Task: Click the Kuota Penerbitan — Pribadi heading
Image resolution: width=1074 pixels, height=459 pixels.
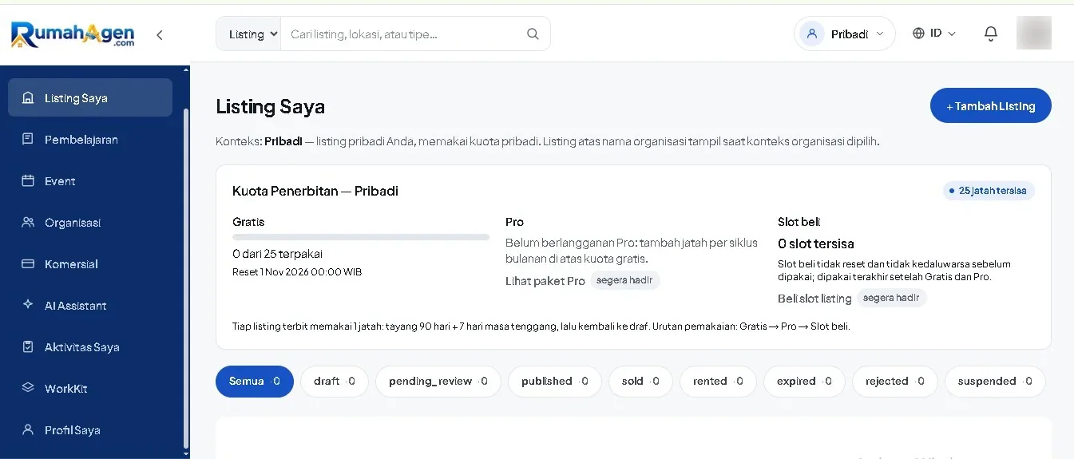Action: (x=315, y=191)
